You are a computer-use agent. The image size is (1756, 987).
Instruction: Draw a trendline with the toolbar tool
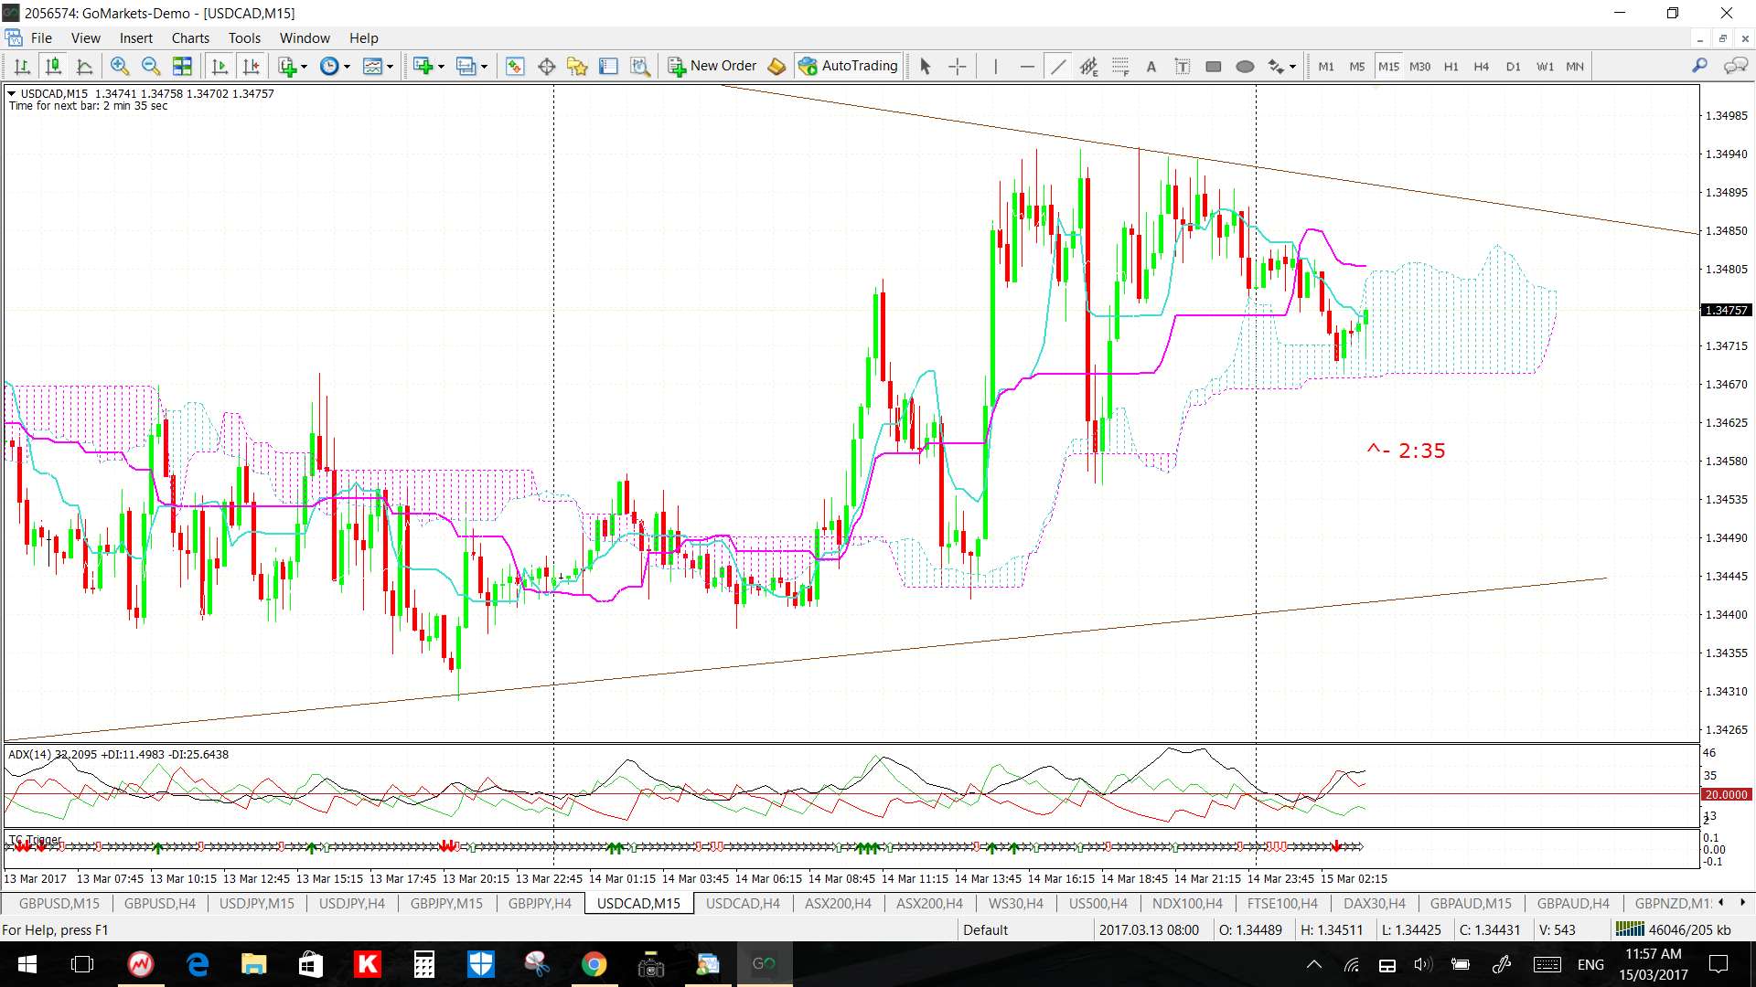[x=1058, y=66]
